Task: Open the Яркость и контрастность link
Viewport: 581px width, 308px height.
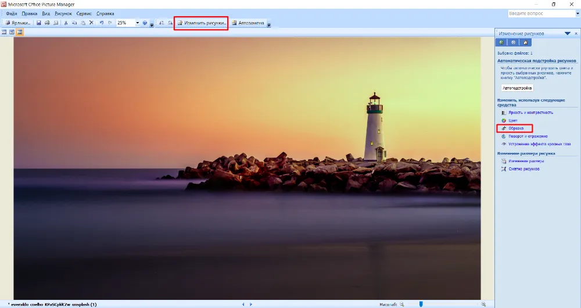Action: pos(530,112)
